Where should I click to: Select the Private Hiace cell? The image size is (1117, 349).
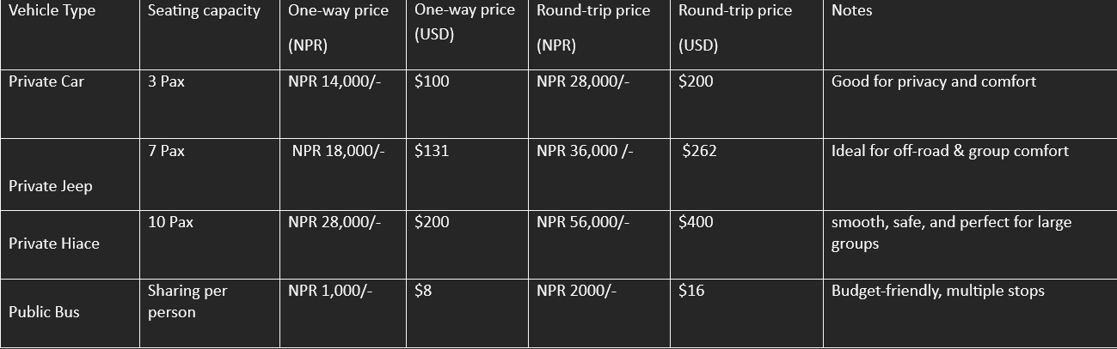[54, 244]
